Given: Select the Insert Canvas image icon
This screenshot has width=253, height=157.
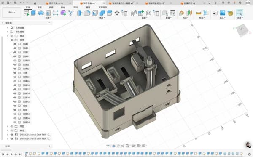Looking at the screenshot, I should 223,13.
